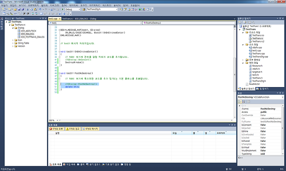Collapse the OnBnClickedCancel function outline
This screenshot has width=286, height=171.
60,51
